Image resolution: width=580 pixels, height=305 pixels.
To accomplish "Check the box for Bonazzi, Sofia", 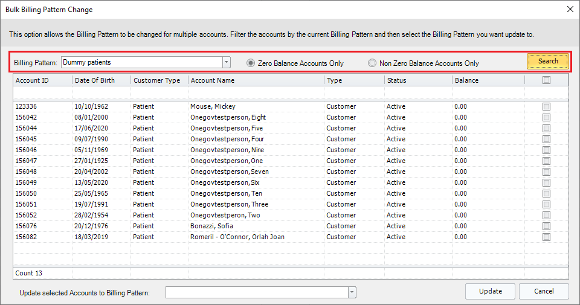I will [546, 226].
